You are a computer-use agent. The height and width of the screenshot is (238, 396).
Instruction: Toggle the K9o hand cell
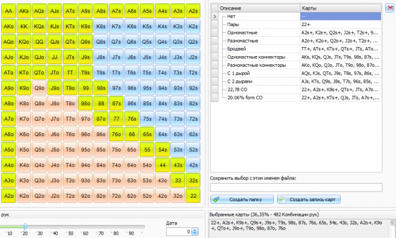(x=24, y=88)
